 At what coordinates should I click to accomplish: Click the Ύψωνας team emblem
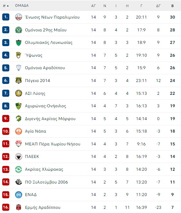(x=19, y=55)
